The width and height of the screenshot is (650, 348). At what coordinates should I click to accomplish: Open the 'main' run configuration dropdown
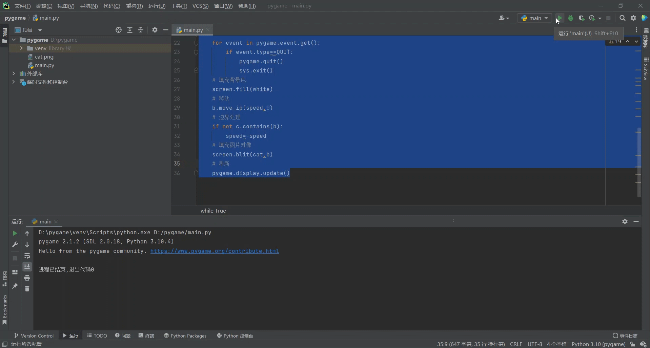tap(534, 18)
